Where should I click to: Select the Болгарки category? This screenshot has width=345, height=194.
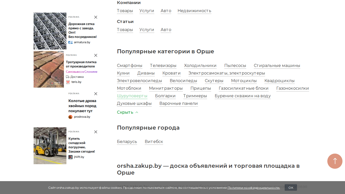165,96
